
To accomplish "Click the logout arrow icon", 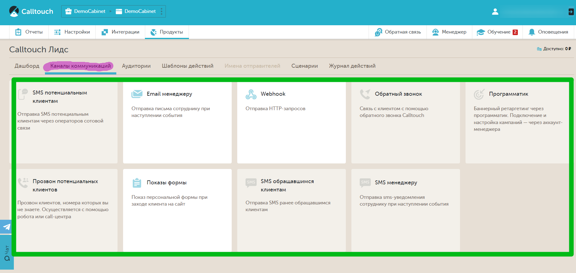I will [x=571, y=12].
